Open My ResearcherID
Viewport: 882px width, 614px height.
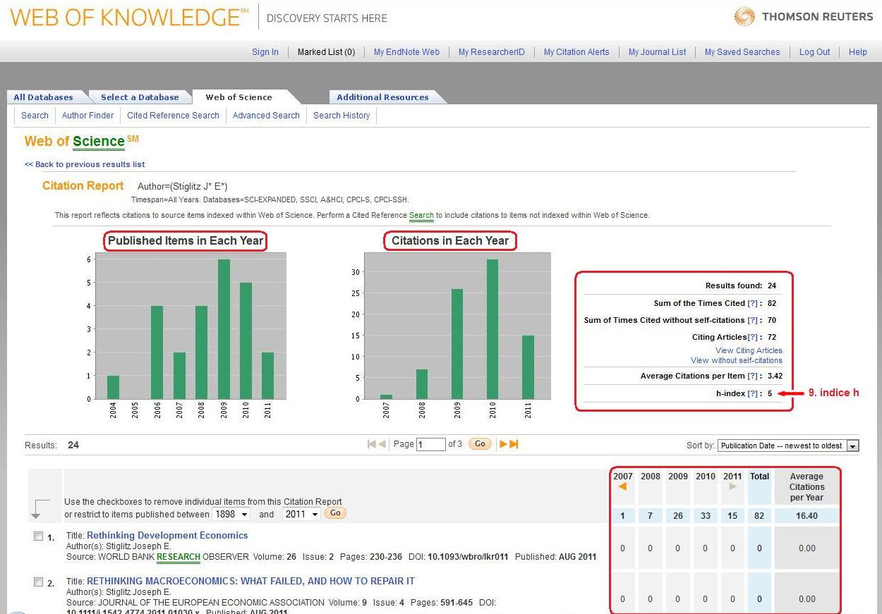click(492, 52)
